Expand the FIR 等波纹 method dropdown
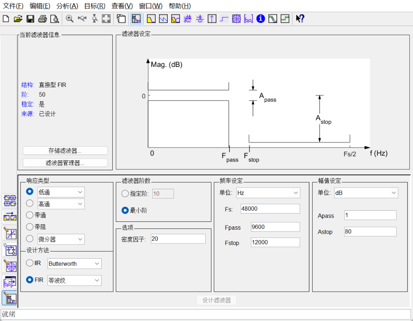Screen dimensions: 413x321 point(74,281)
